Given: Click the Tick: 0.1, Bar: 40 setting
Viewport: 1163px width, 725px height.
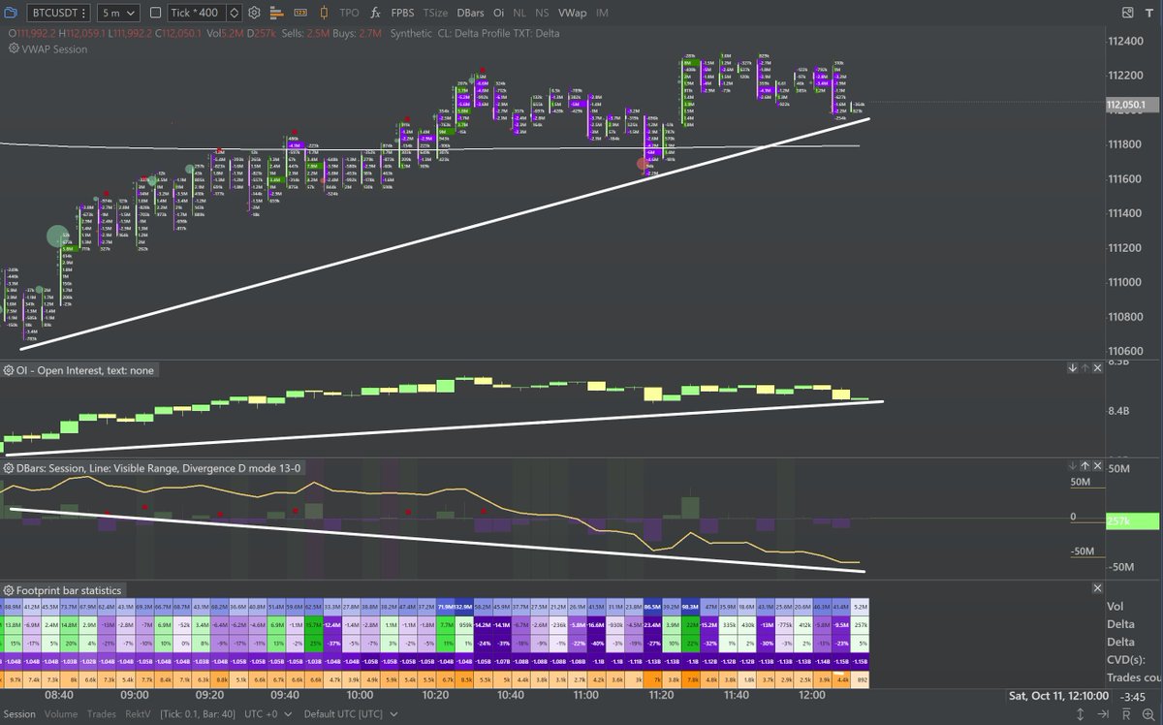Looking at the screenshot, I should (x=198, y=714).
